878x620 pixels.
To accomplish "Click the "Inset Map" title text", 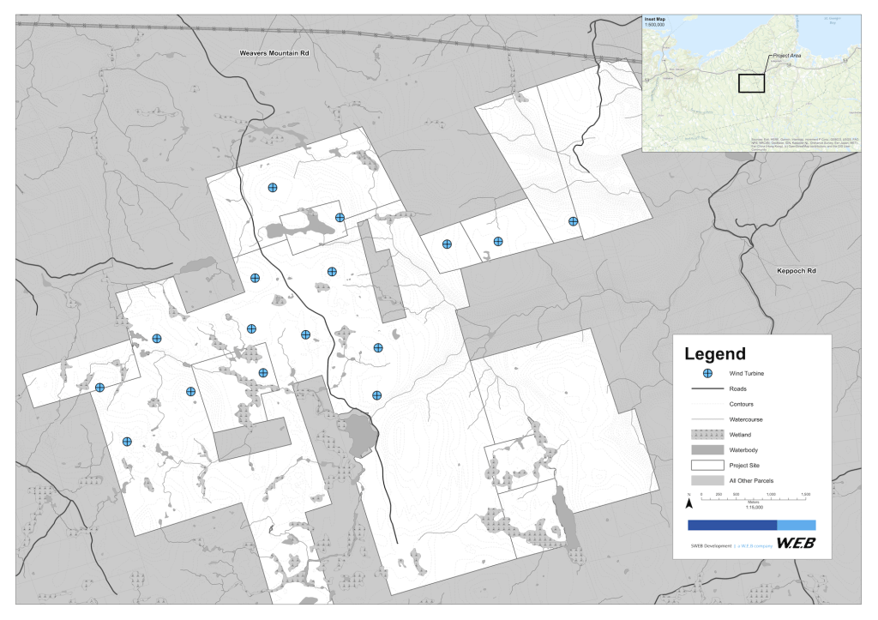I will [654, 20].
